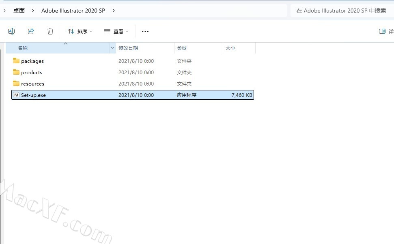Expand chevron before 桌面 breadcrumb
This screenshot has width=394, height=244.
tap(4, 11)
